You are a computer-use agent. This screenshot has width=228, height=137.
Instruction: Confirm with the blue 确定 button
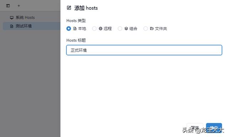click(214, 128)
